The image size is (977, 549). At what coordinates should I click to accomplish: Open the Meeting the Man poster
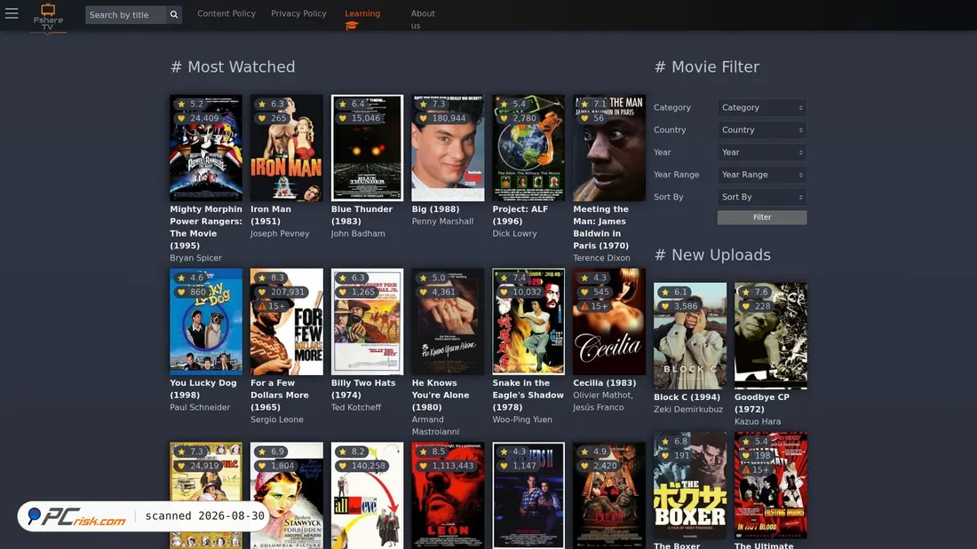(x=609, y=148)
